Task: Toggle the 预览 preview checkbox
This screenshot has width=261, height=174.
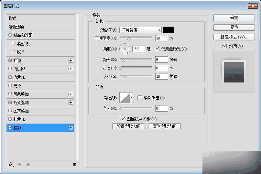Action: (224, 46)
